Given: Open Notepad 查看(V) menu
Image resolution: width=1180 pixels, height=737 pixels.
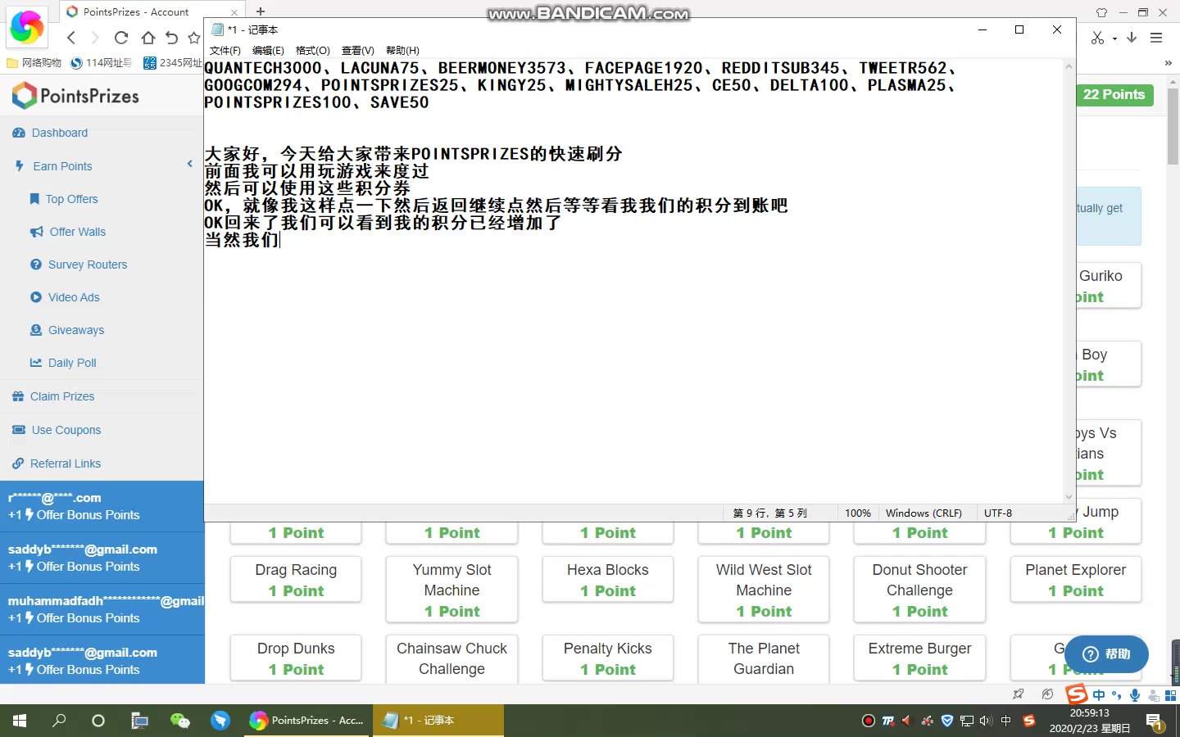Looking at the screenshot, I should (358, 51).
